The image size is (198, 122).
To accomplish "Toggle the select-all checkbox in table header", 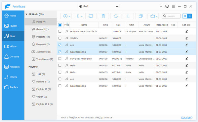I will 60,25.
